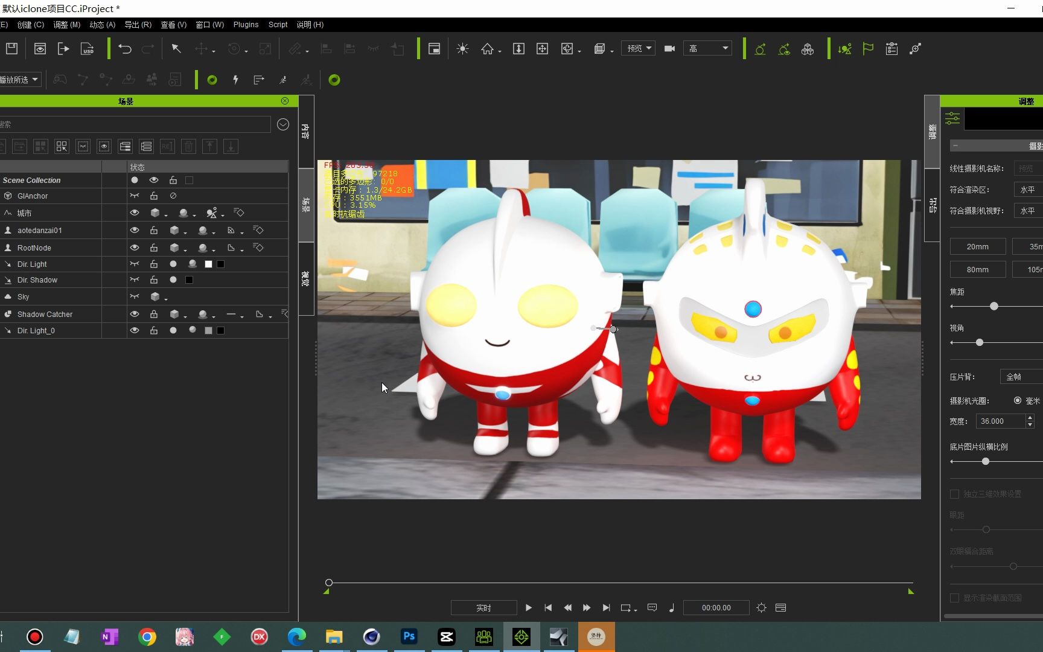
Task: Click the white color swatch of Dir. Light
Action: pyautogui.click(x=208, y=264)
